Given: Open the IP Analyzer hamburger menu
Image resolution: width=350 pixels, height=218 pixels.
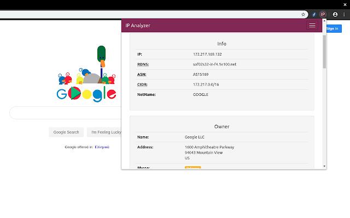Looking at the screenshot, I should [312, 26].
